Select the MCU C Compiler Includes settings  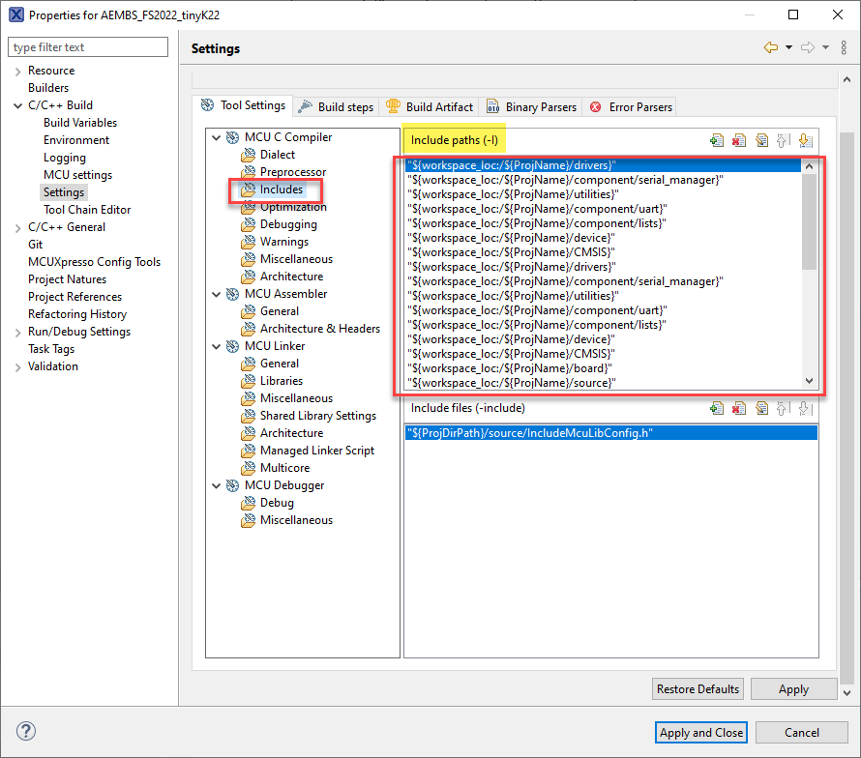pos(281,189)
